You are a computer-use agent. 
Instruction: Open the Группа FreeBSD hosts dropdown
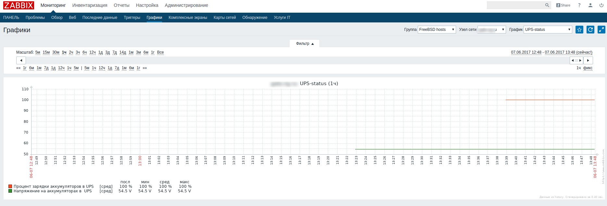tap(437, 30)
